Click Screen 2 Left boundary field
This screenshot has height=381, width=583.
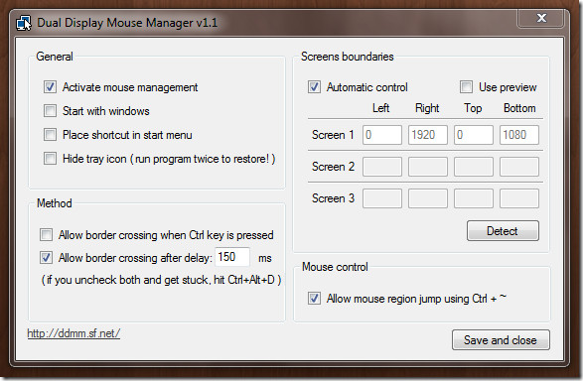(382, 167)
